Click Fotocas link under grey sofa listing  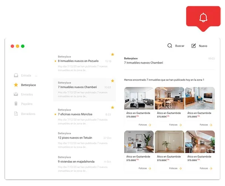tap(143, 125)
